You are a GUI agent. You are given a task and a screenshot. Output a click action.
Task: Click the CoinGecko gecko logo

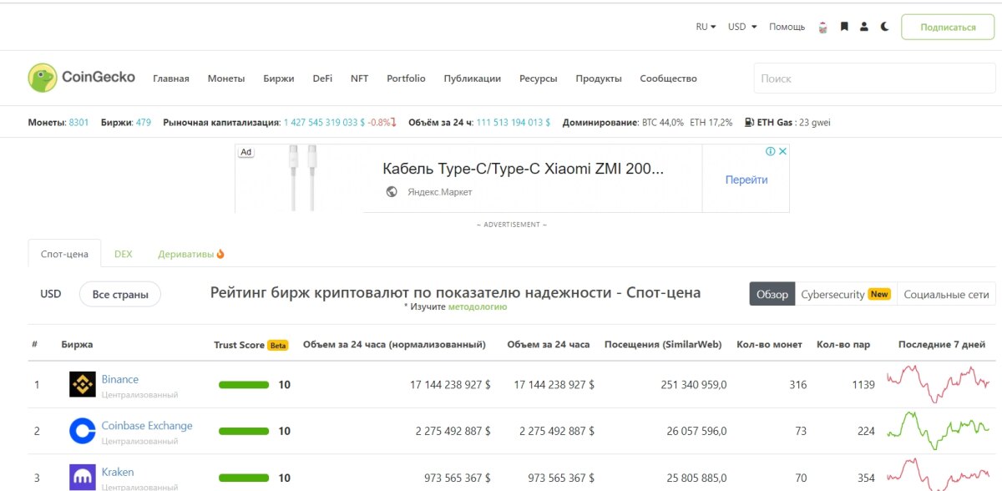[42, 78]
